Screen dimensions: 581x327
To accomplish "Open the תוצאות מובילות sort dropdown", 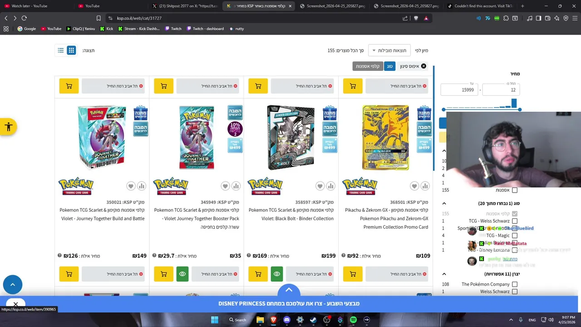I will pyautogui.click(x=389, y=50).
